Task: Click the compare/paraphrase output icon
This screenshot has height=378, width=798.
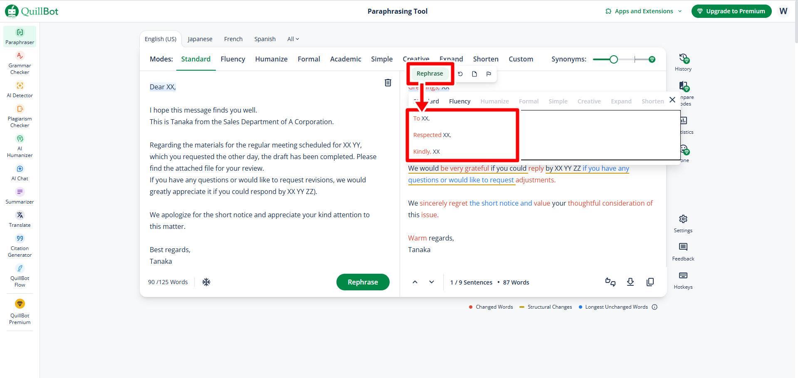Action: coord(610,282)
